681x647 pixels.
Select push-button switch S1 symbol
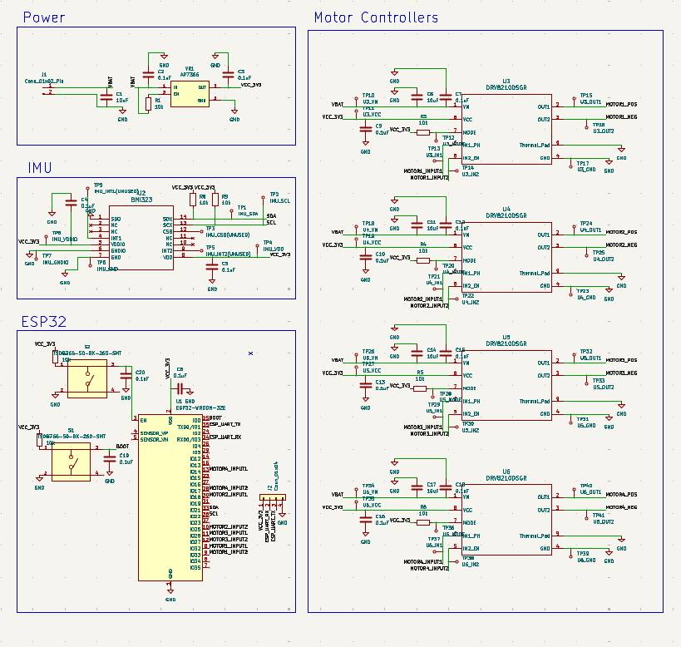72,462
